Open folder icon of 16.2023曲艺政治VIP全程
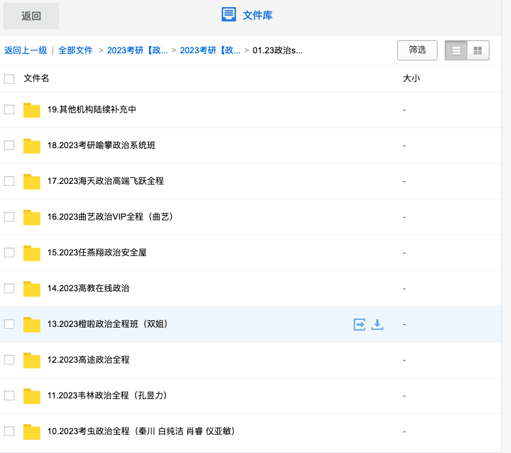Image resolution: width=511 pixels, height=453 pixels. tap(32, 217)
